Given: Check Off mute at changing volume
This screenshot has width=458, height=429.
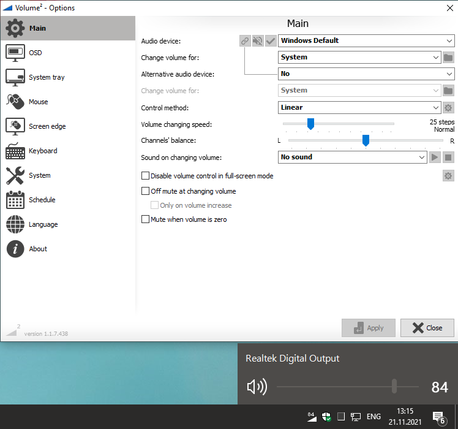Looking at the screenshot, I should pyautogui.click(x=146, y=191).
